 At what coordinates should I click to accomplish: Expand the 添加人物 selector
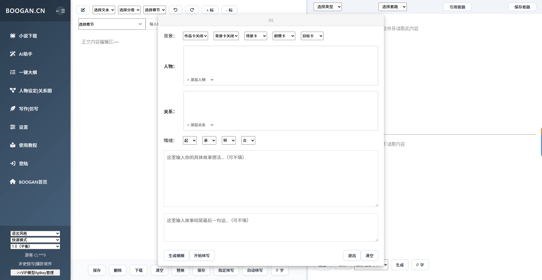(x=200, y=80)
